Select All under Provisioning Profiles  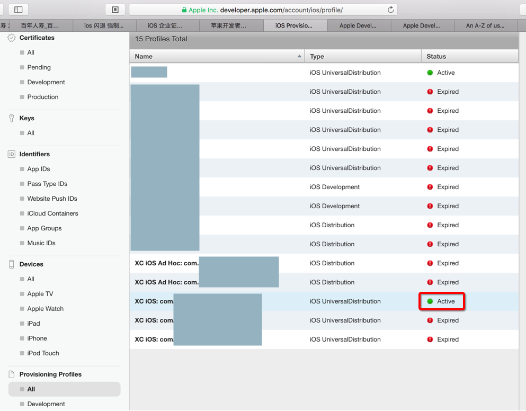pos(65,389)
